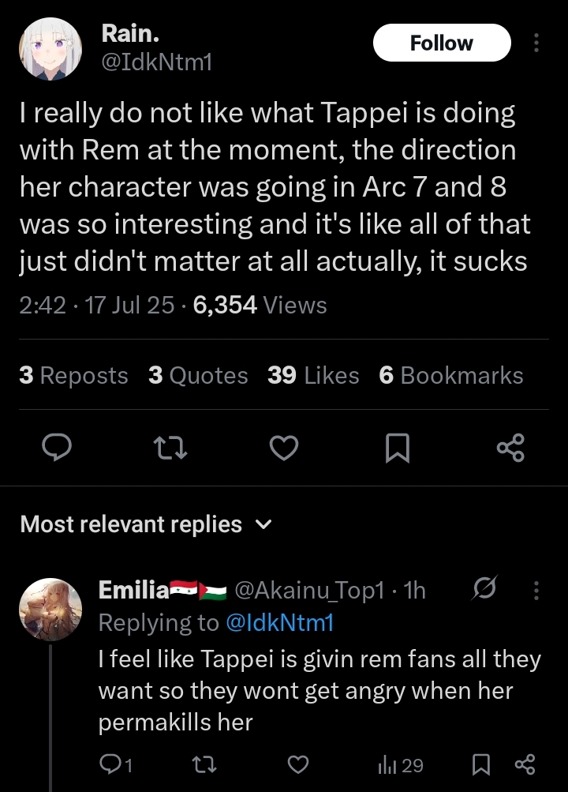Bookmark Emilia's reply
568x792 pixels.
480,764
